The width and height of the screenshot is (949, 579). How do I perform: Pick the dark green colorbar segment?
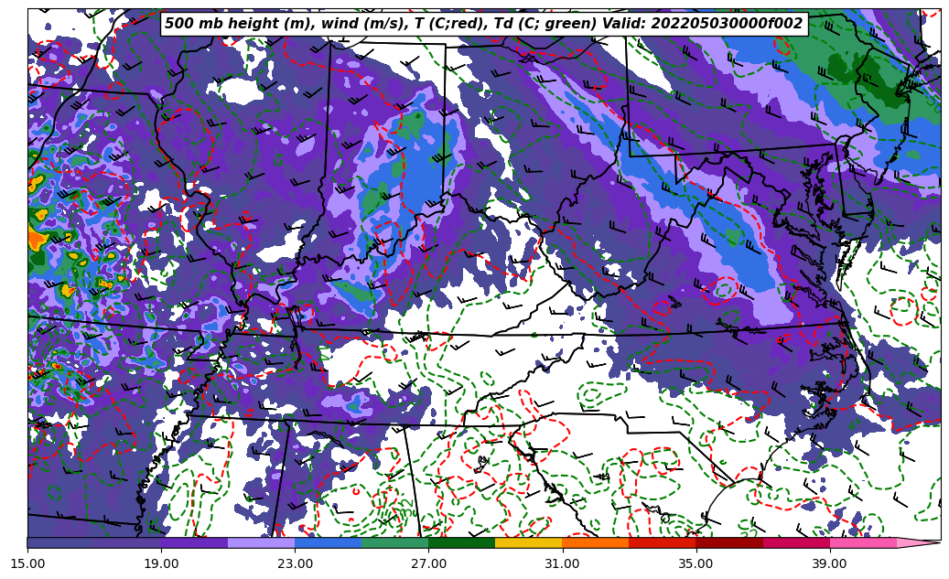461,542
